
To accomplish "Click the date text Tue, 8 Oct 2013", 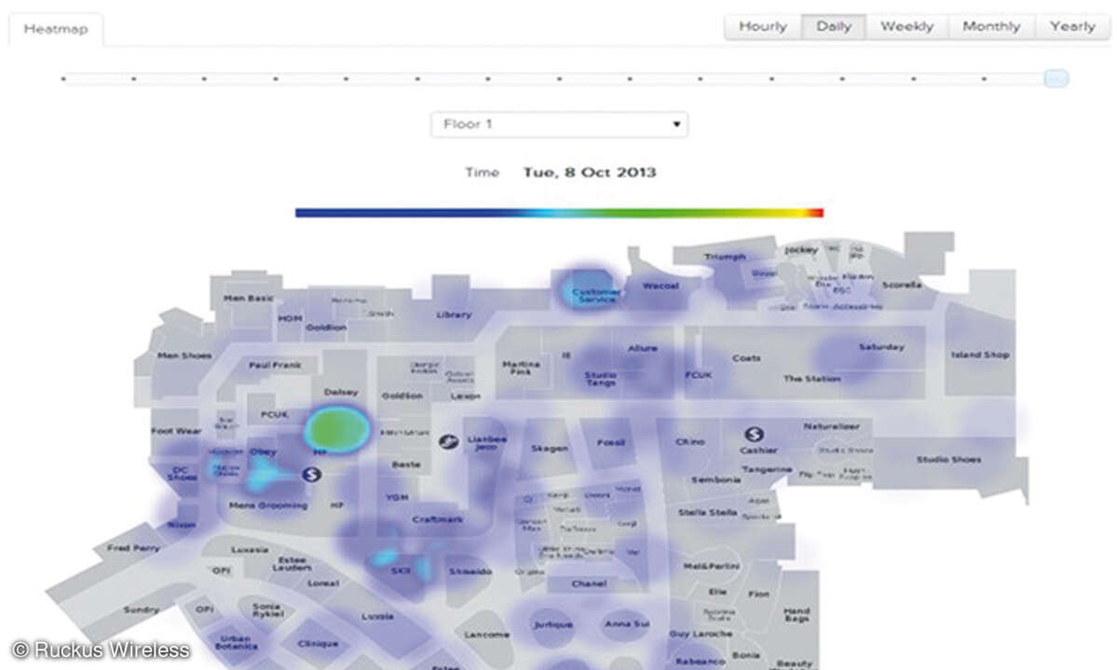I will tap(589, 172).
